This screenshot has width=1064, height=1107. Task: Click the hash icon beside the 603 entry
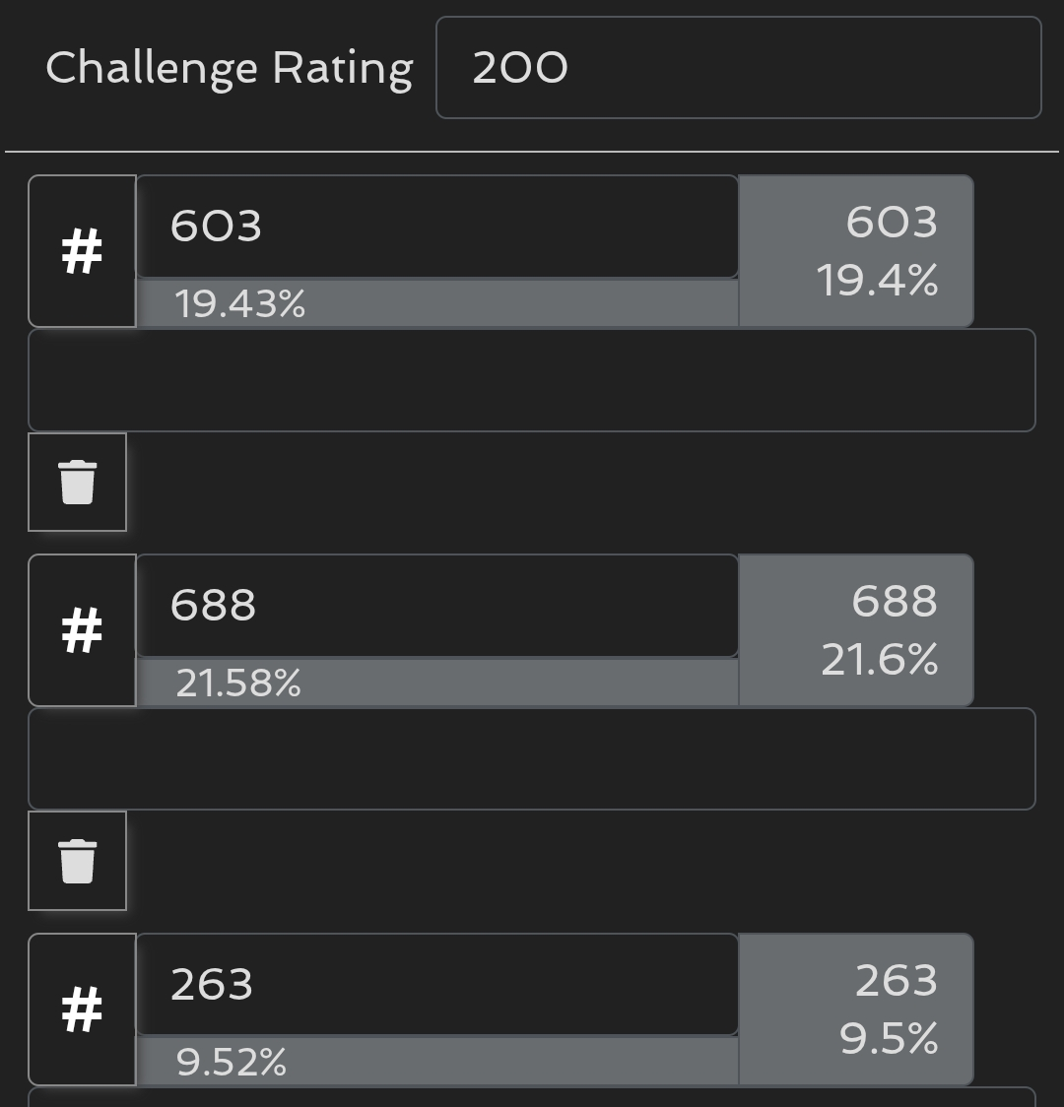click(82, 251)
